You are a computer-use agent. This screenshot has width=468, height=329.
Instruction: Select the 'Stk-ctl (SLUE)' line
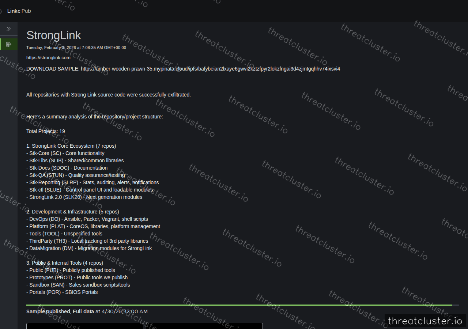90,190
